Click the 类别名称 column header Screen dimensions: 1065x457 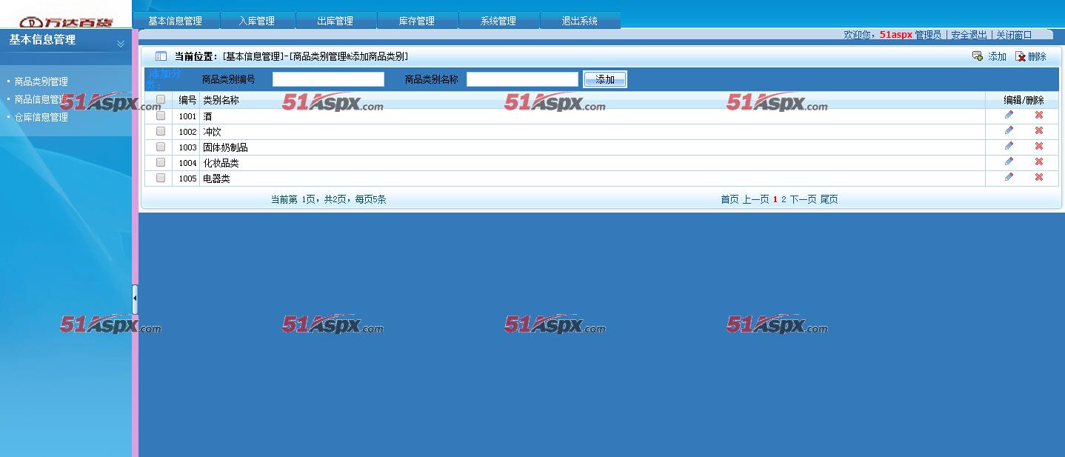(221, 100)
